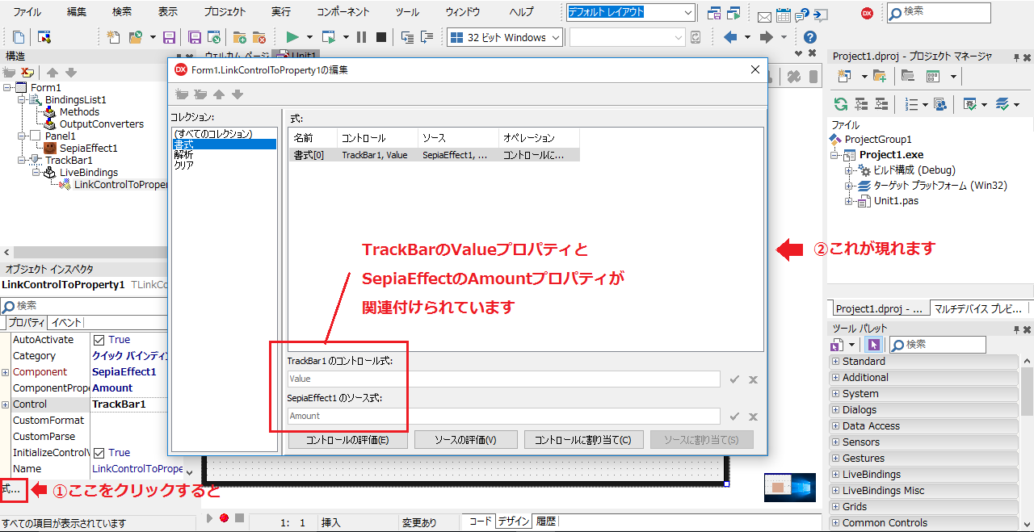
Task: Stop debugging with the stop icon
Action: click(380, 37)
